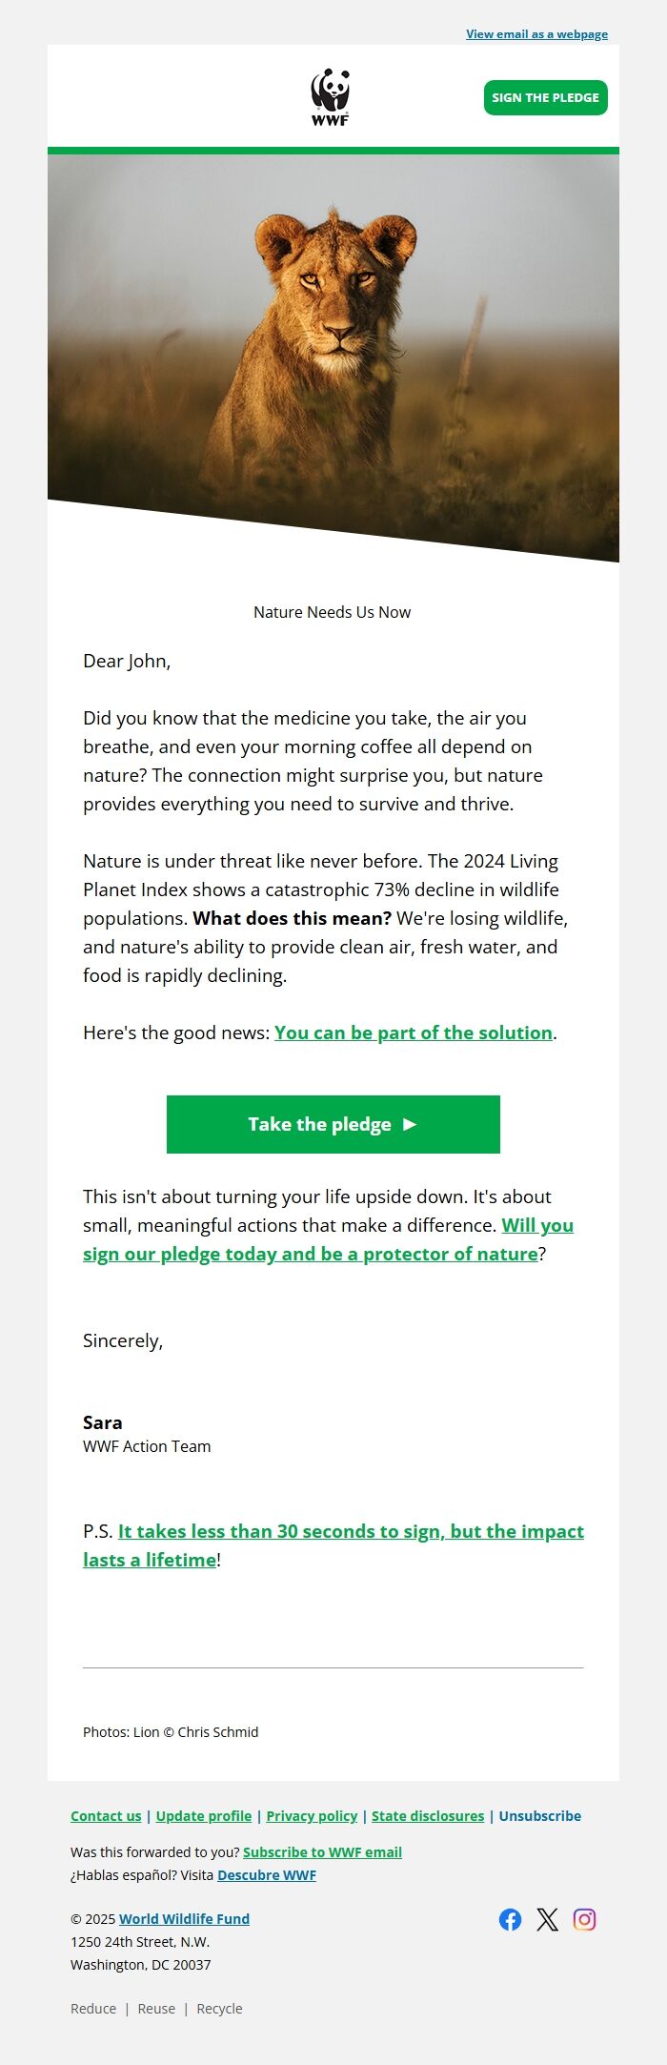This screenshot has width=667, height=2065.
Task: Open the 'You can be part of the solution' link
Action: coord(413,1032)
